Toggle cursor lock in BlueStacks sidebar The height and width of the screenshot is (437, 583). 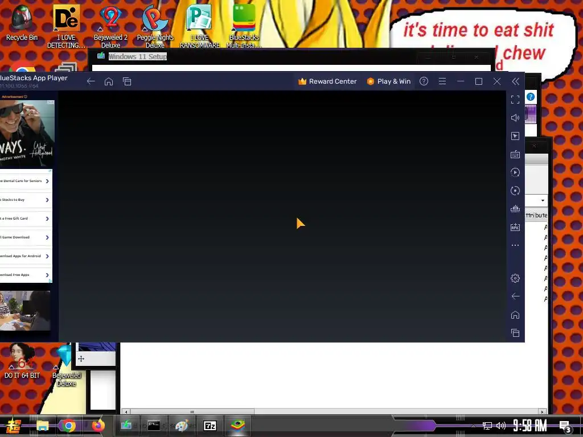tap(515, 136)
